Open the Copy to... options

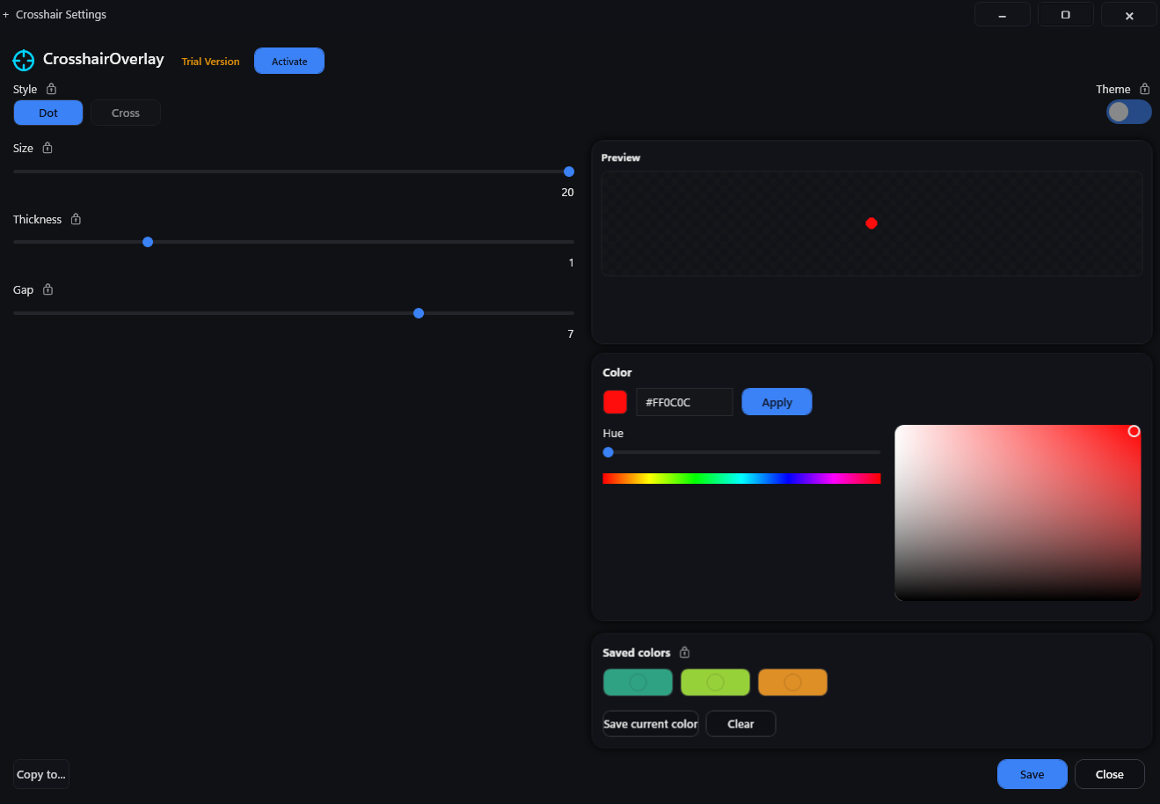[x=40, y=774]
